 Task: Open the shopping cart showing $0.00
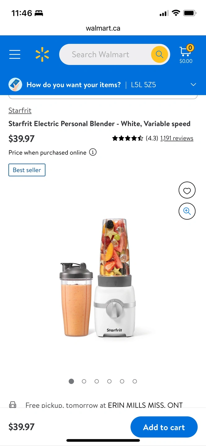pyautogui.click(x=186, y=55)
